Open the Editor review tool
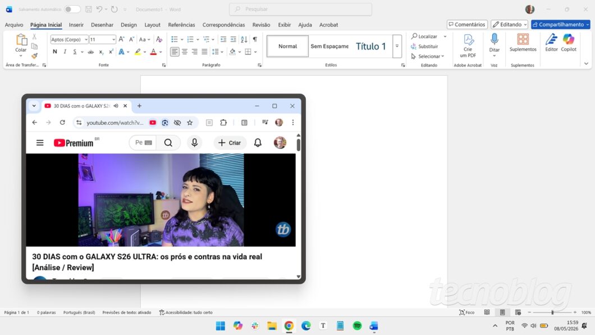Screen dimensions: 595x335 (x=551, y=43)
